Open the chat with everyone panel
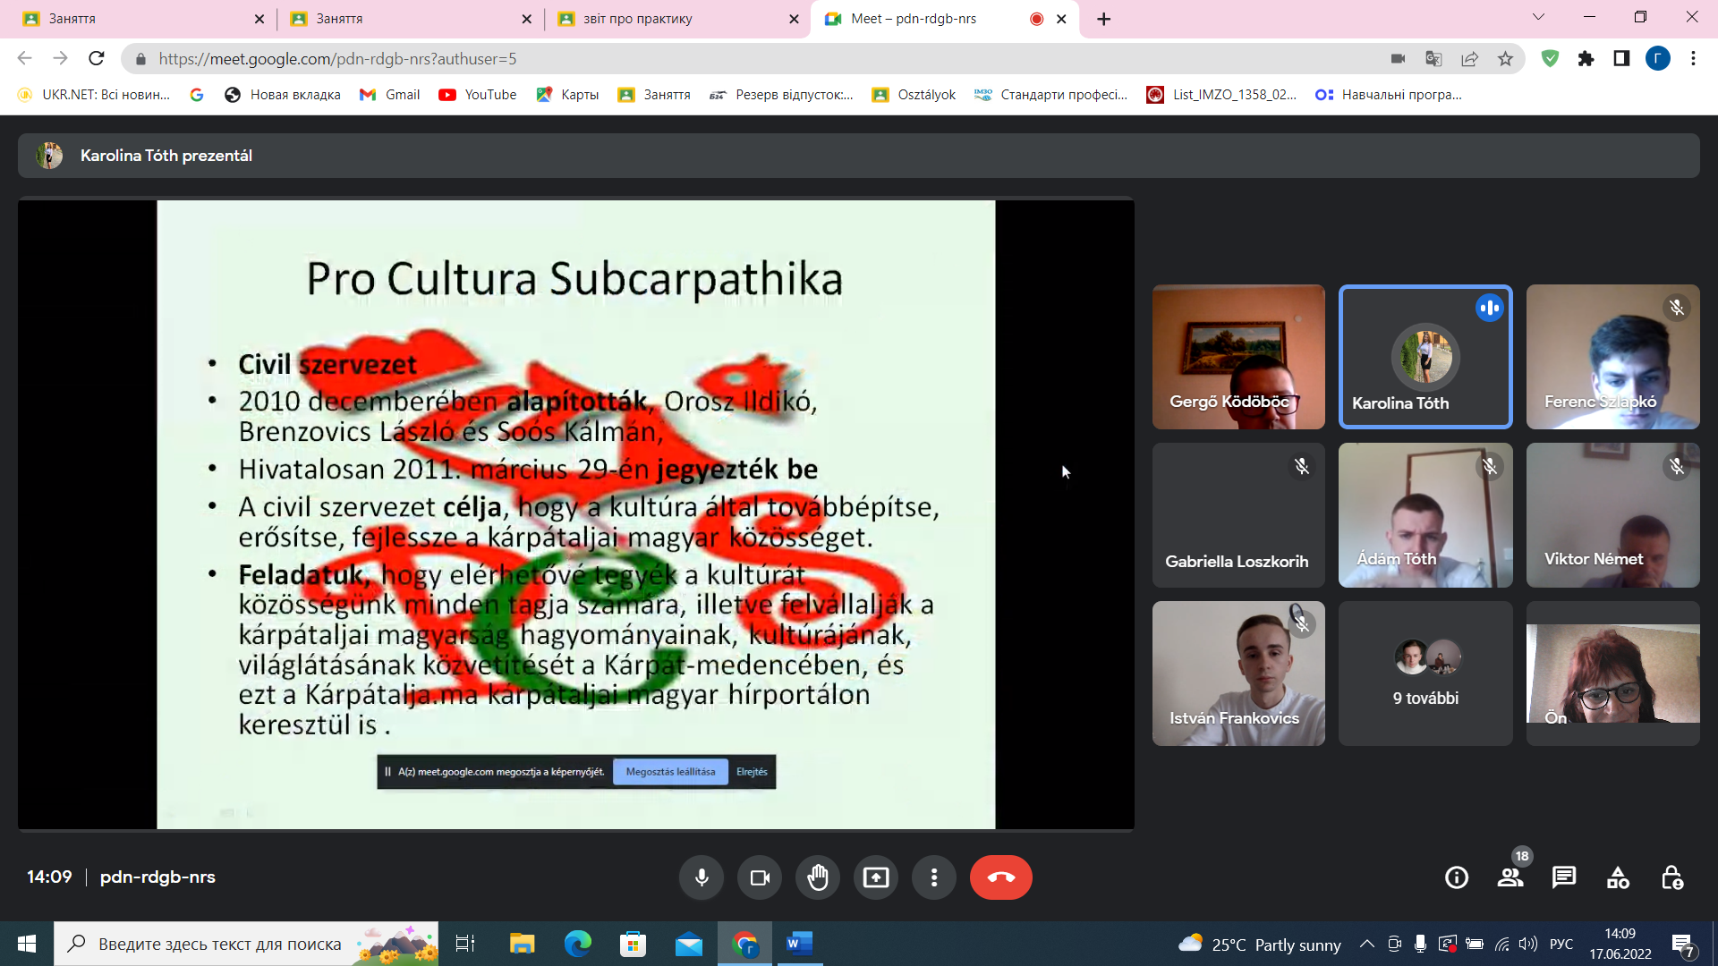 click(1564, 877)
